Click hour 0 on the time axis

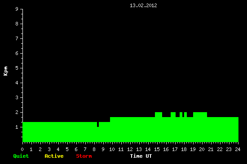pyautogui.click(x=22, y=149)
